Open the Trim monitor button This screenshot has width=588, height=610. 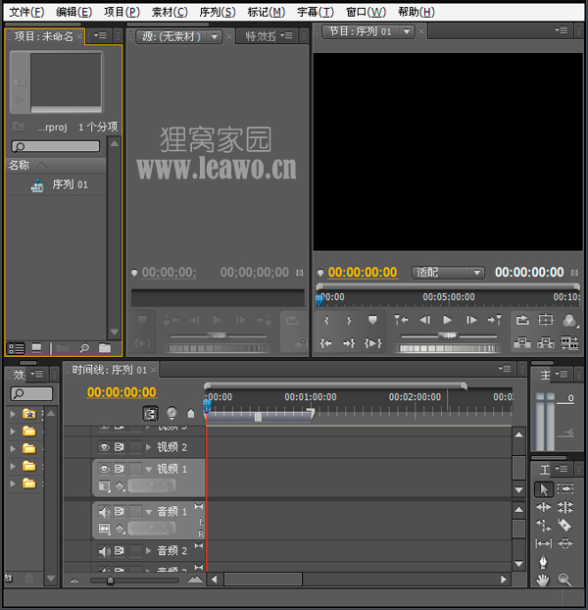pos(569,342)
